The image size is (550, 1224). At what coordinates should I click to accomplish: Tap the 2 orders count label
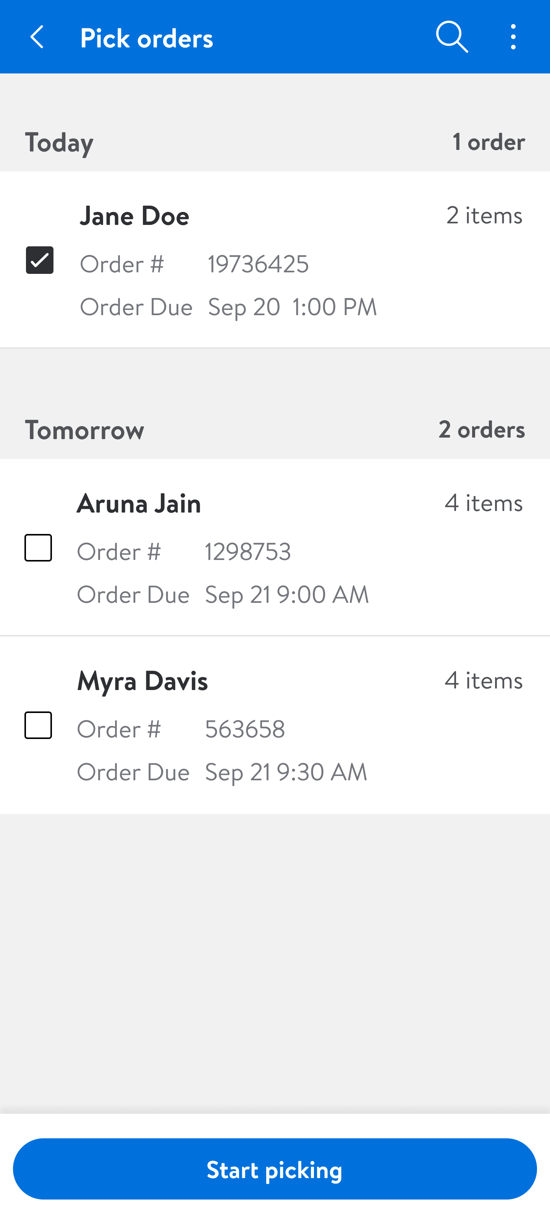coord(481,429)
